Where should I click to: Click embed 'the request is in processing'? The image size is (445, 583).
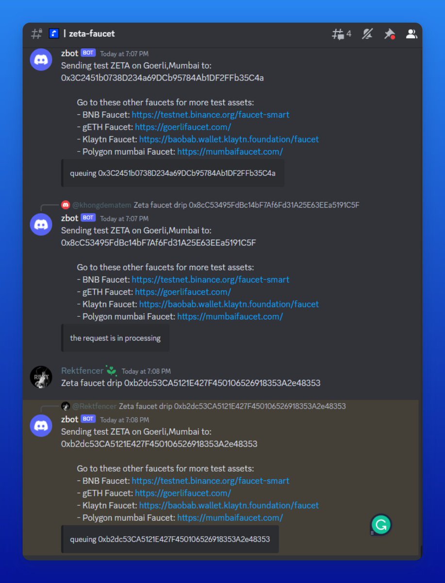[x=115, y=338]
